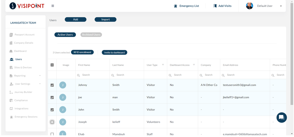This screenshot has width=294, height=137.
Task: Click the Company Details building icon
Action: click(11, 43)
